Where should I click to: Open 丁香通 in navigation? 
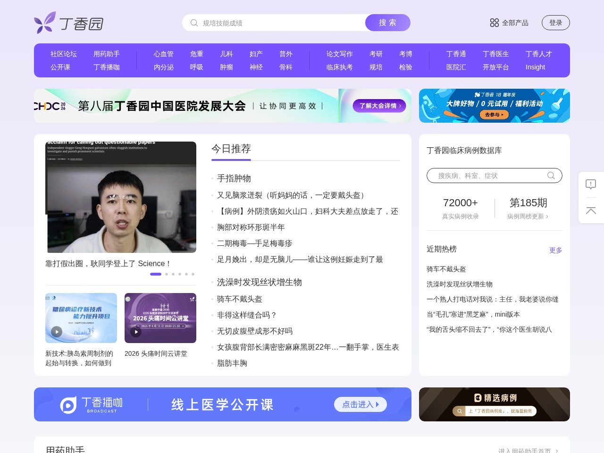(456, 54)
